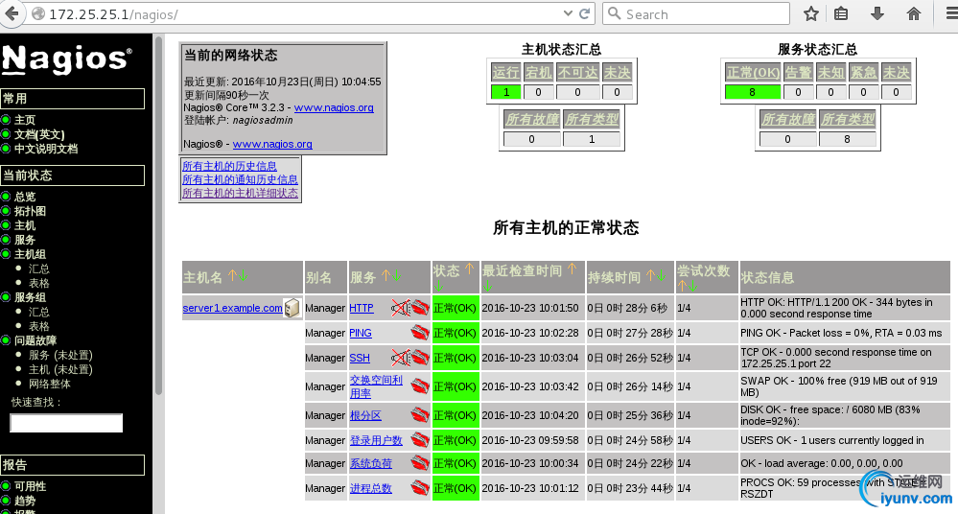Viewport: 958px width, 514px height.
Task: Sort 服务 column descending with down arrow
Action: pyautogui.click(x=396, y=275)
